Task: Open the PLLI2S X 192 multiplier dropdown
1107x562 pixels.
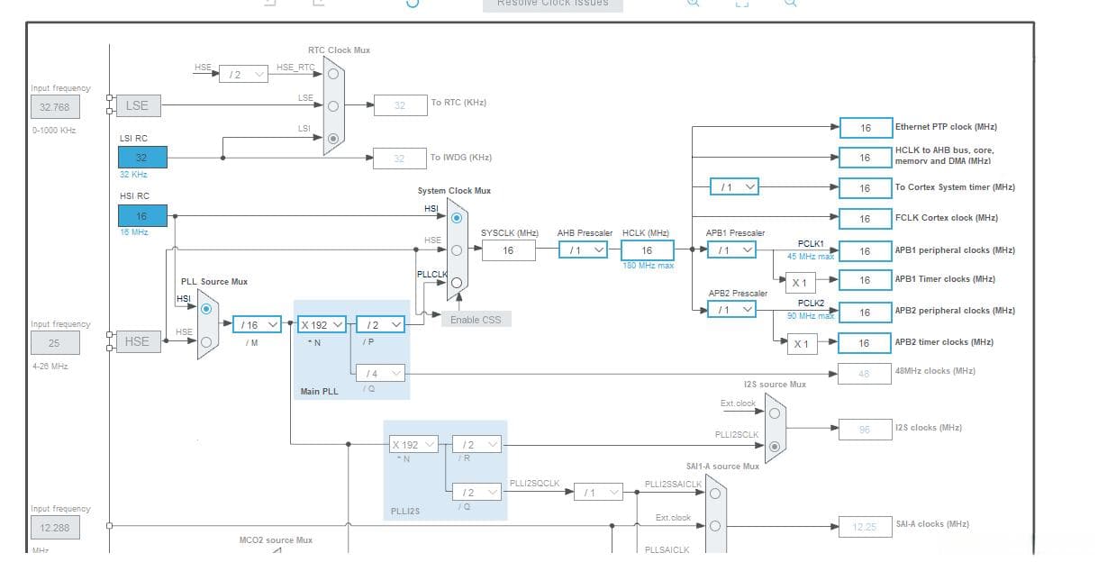Action: [x=413, y=445]
